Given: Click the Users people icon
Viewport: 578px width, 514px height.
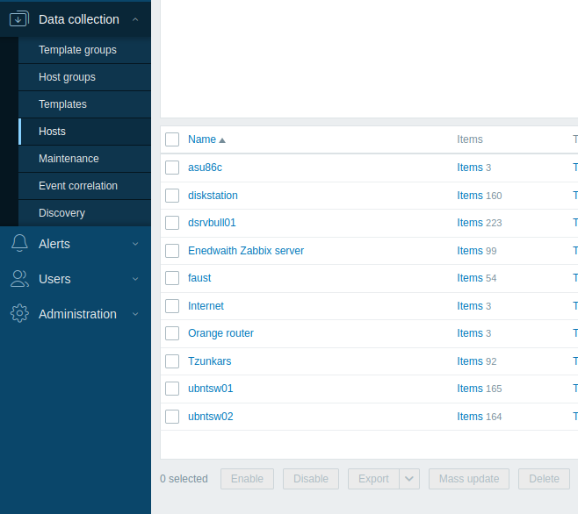Looking at the screenshot, I should click(x=19, y=279).
